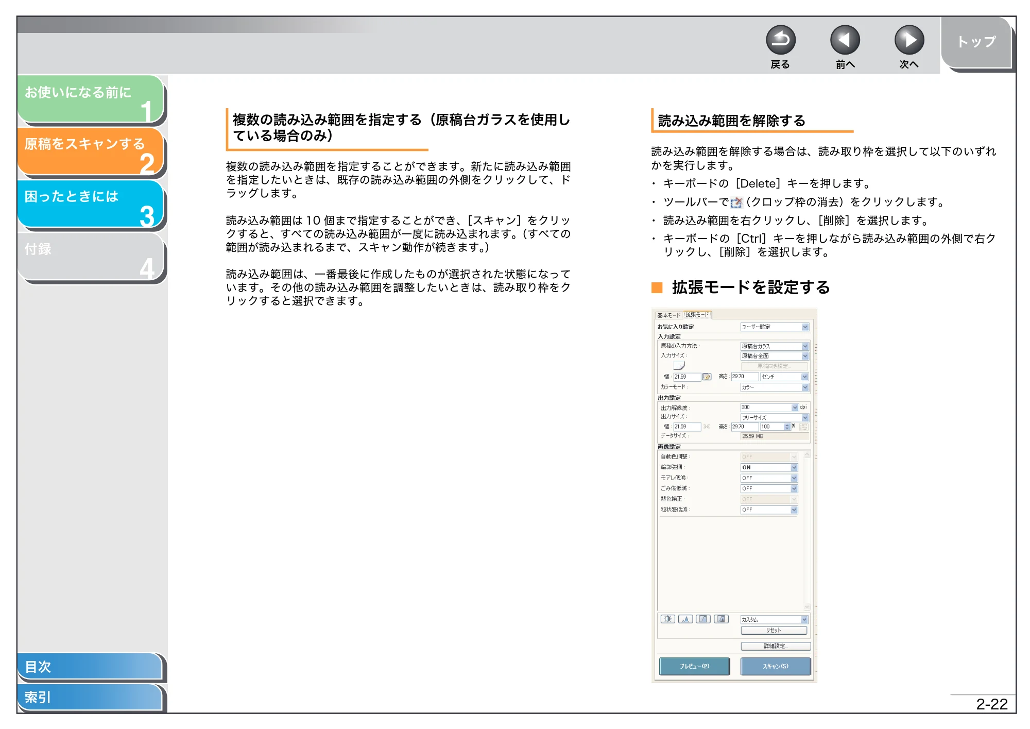Open the トップ tab
Screen dimensions: 1030x729
pyautogui.click(x=976, y=42)
